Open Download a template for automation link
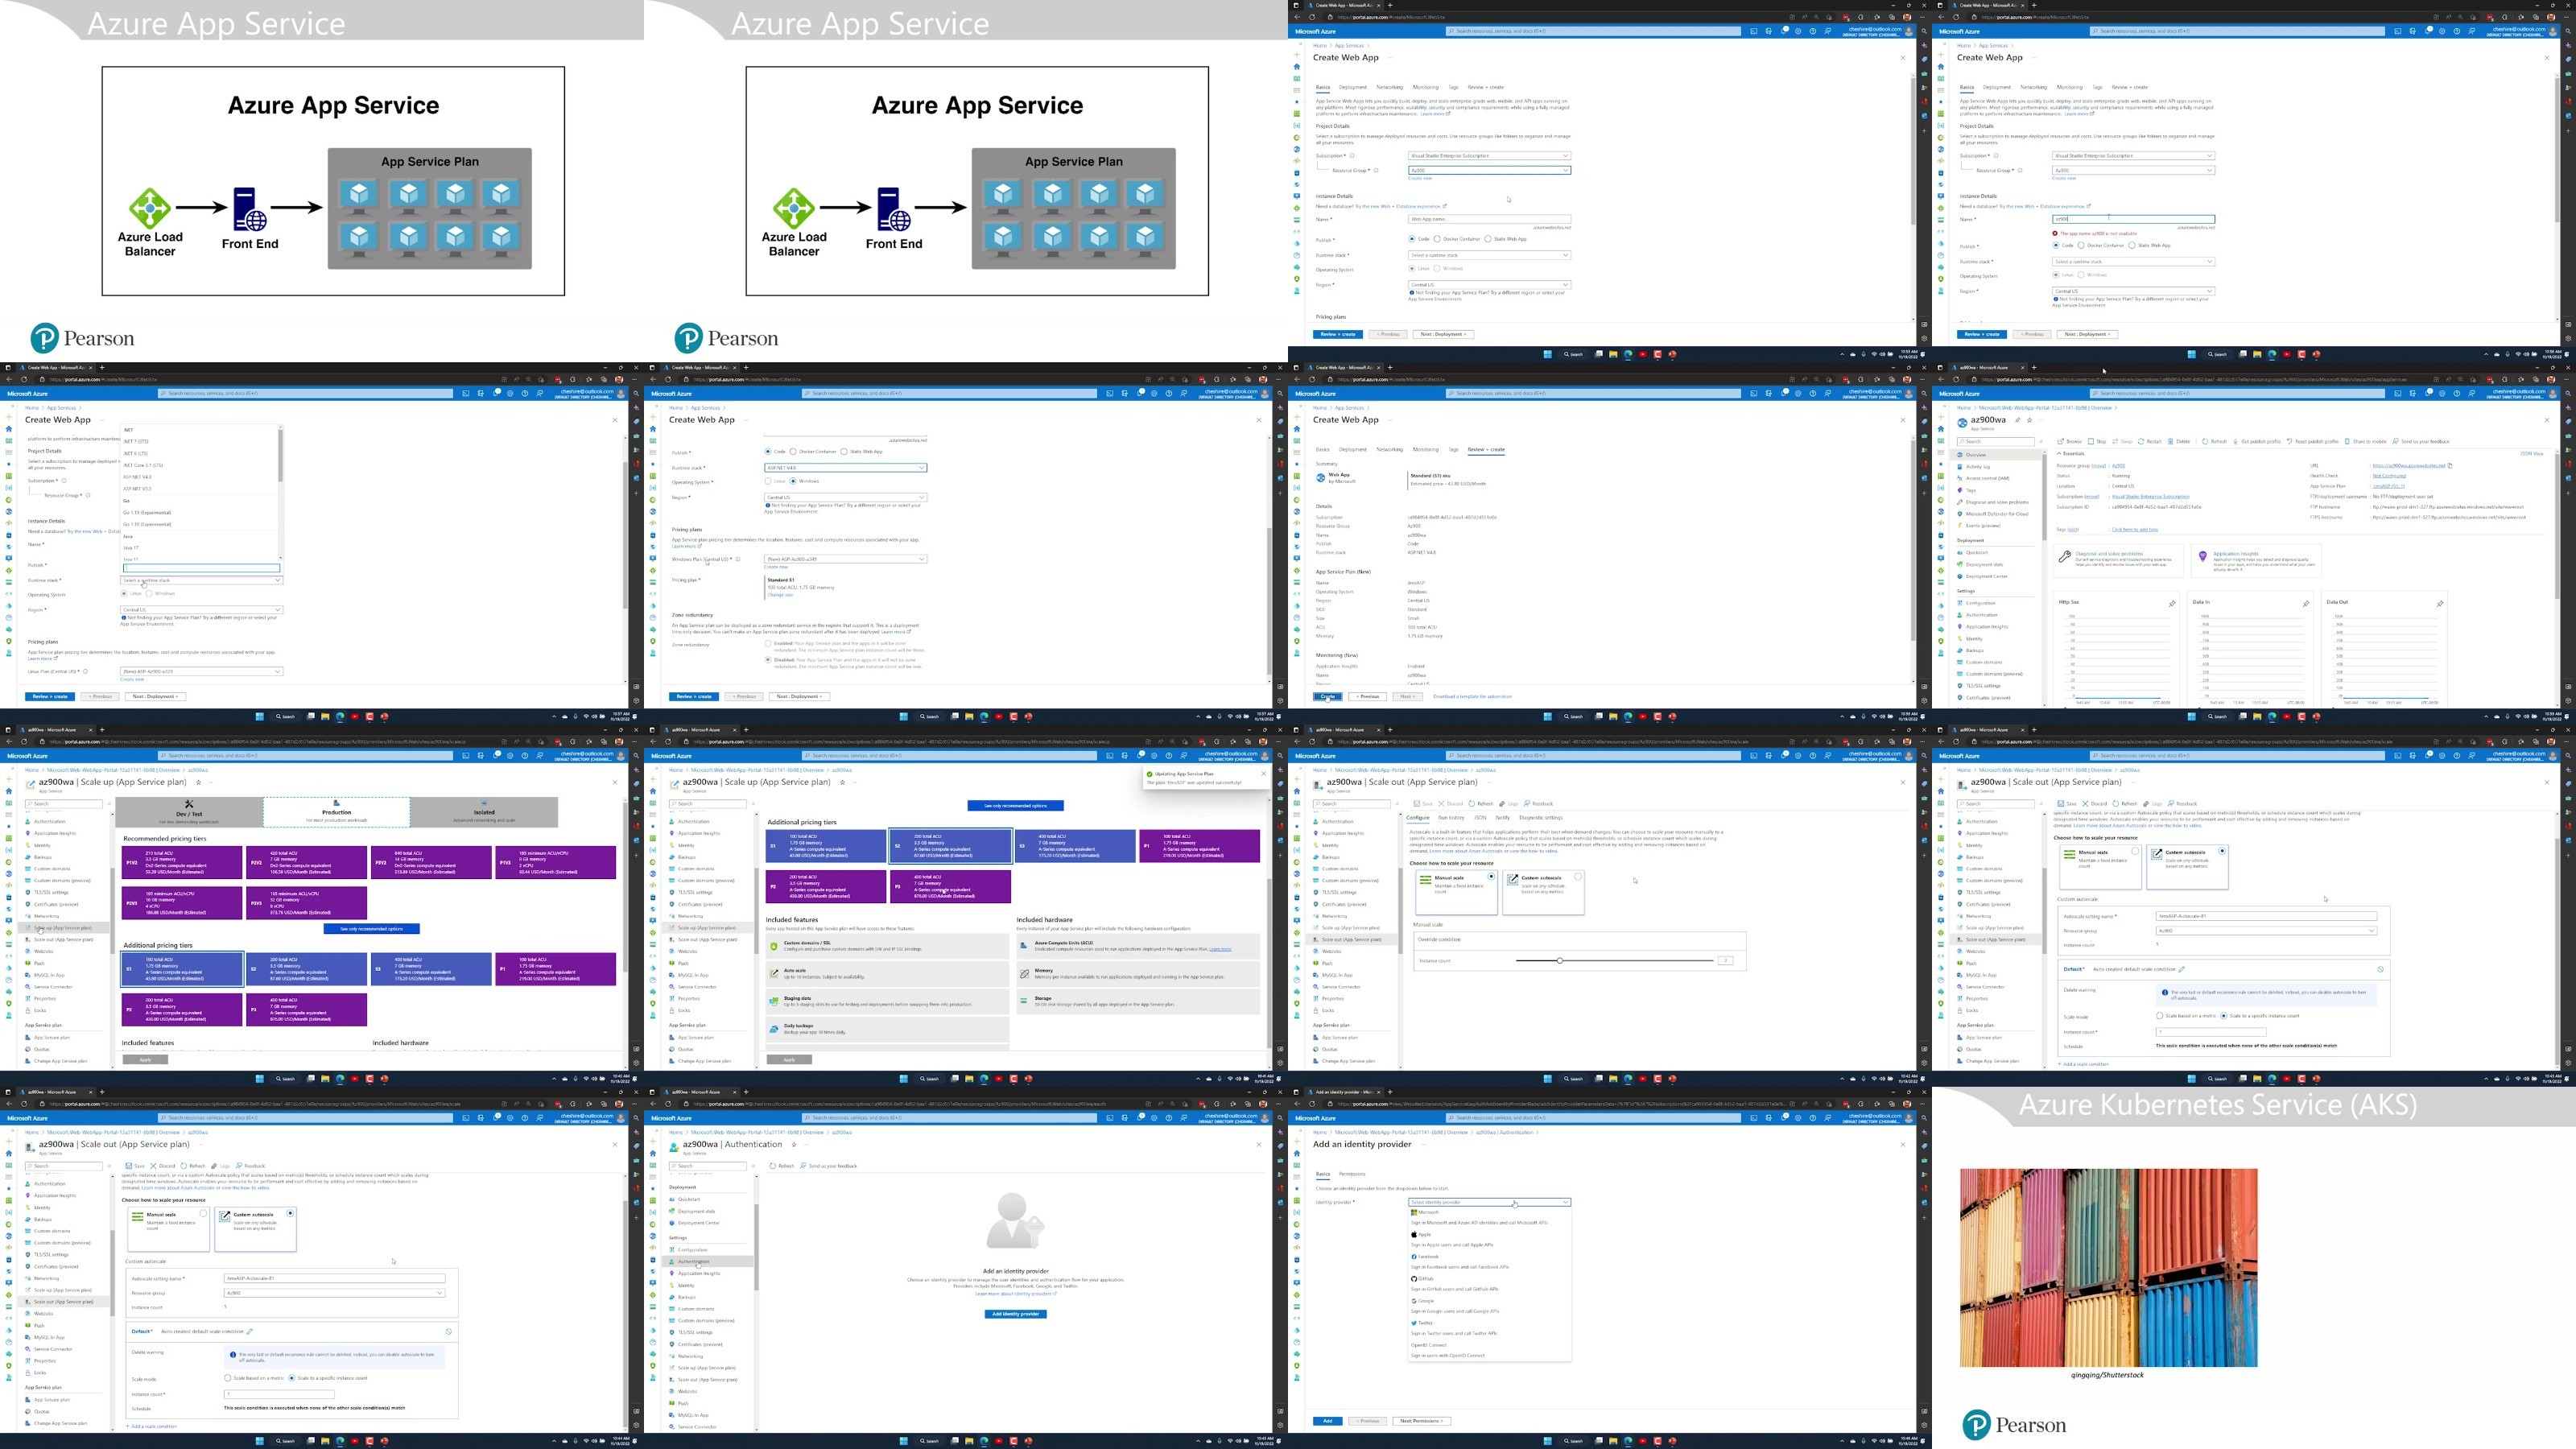The width and height of the screenshot is (2576, 1449). click(x=1473, y=697)
